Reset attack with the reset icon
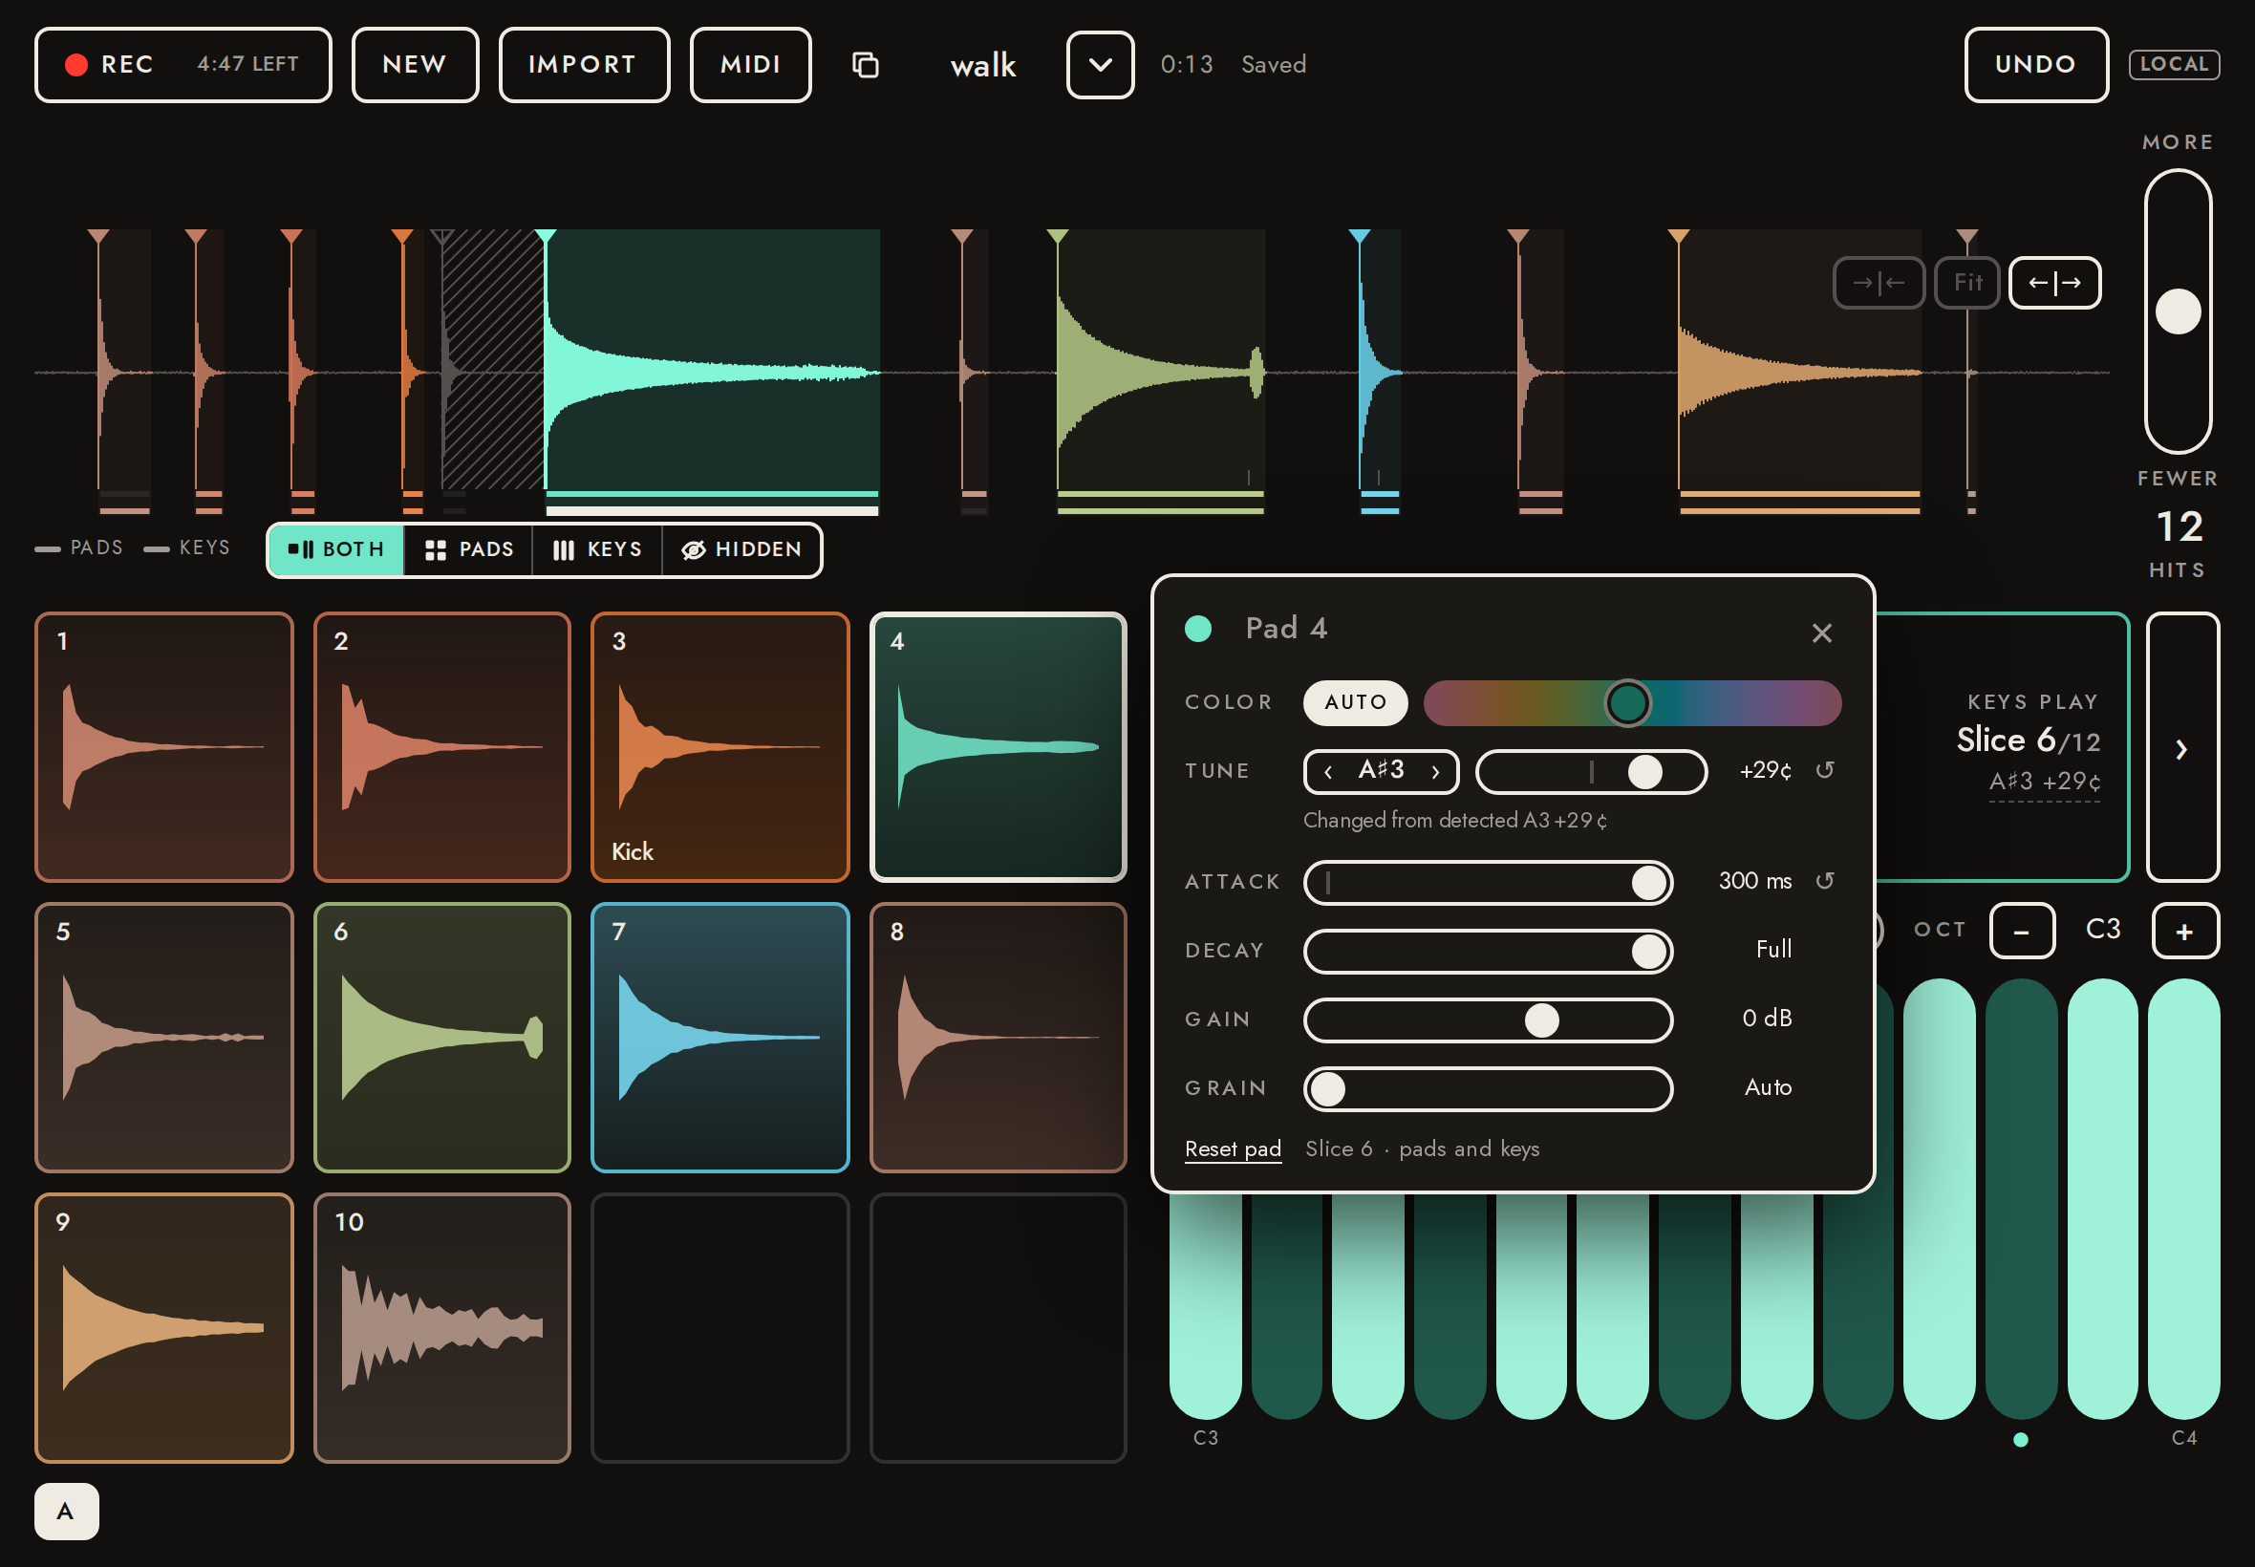 tap(1824, 882)
